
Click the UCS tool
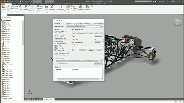point(73,11)
